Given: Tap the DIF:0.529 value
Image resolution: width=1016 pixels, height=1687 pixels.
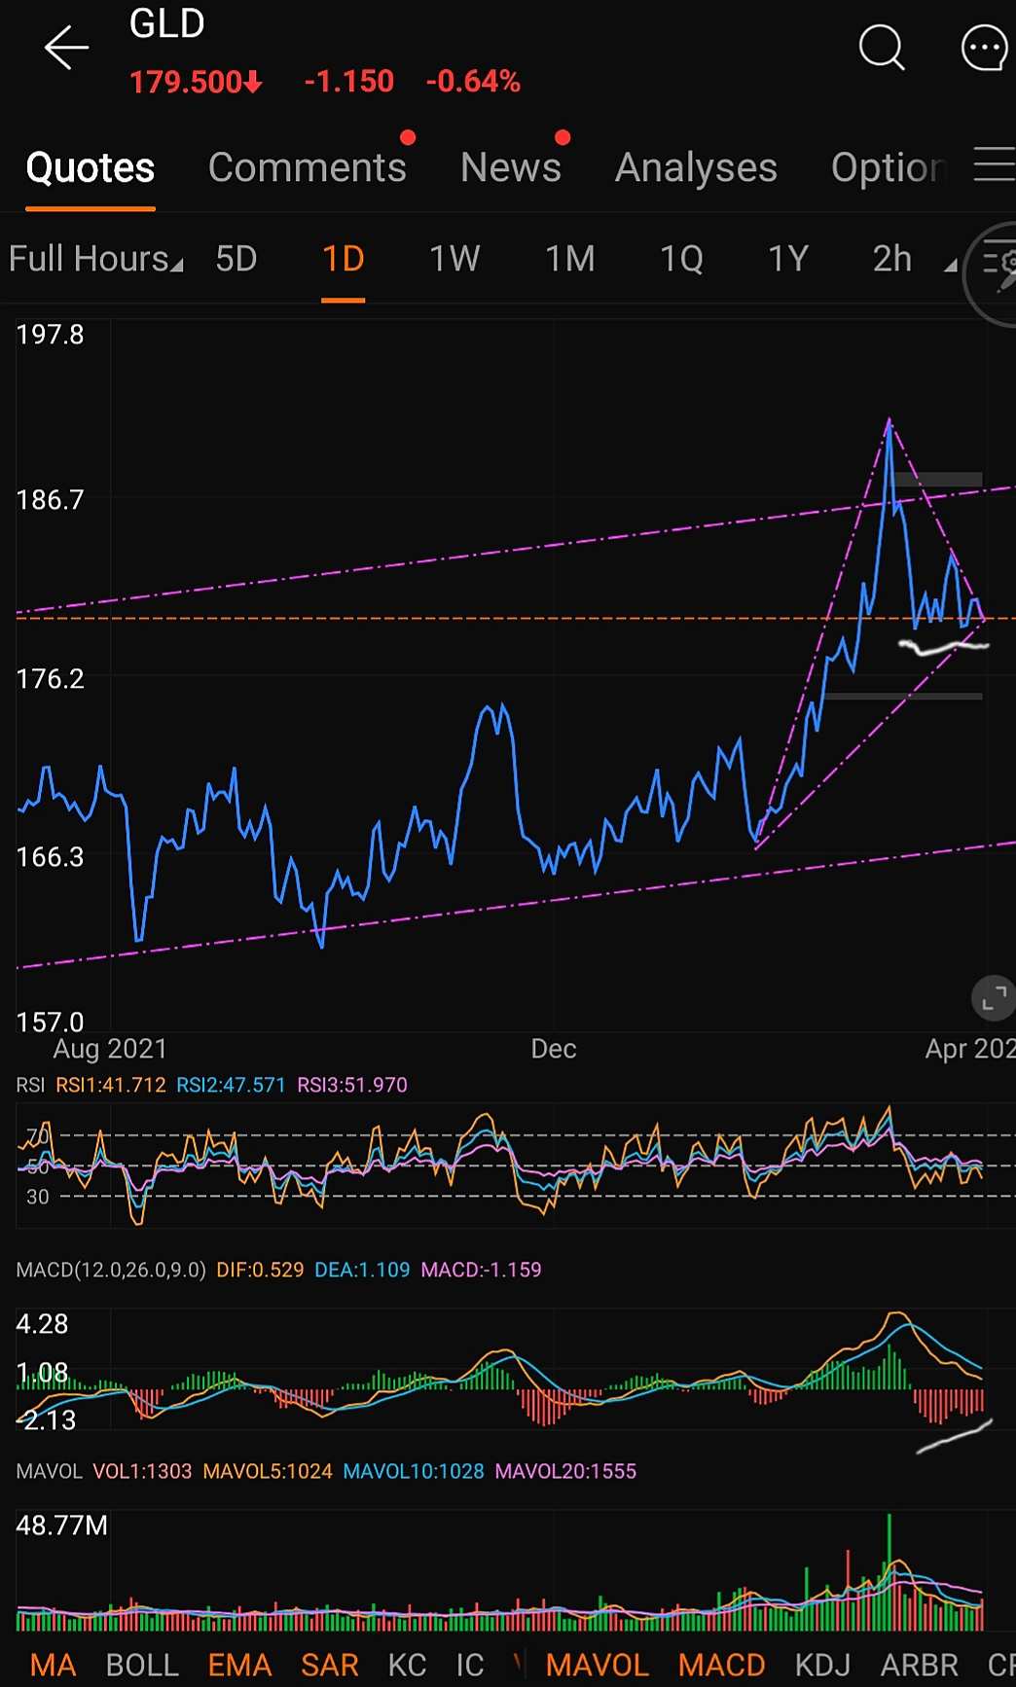Looking at the screenshot, I should click(260, 1270).
